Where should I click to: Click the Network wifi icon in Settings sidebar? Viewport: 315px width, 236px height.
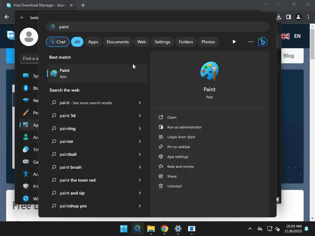click(x=26, y=100)
